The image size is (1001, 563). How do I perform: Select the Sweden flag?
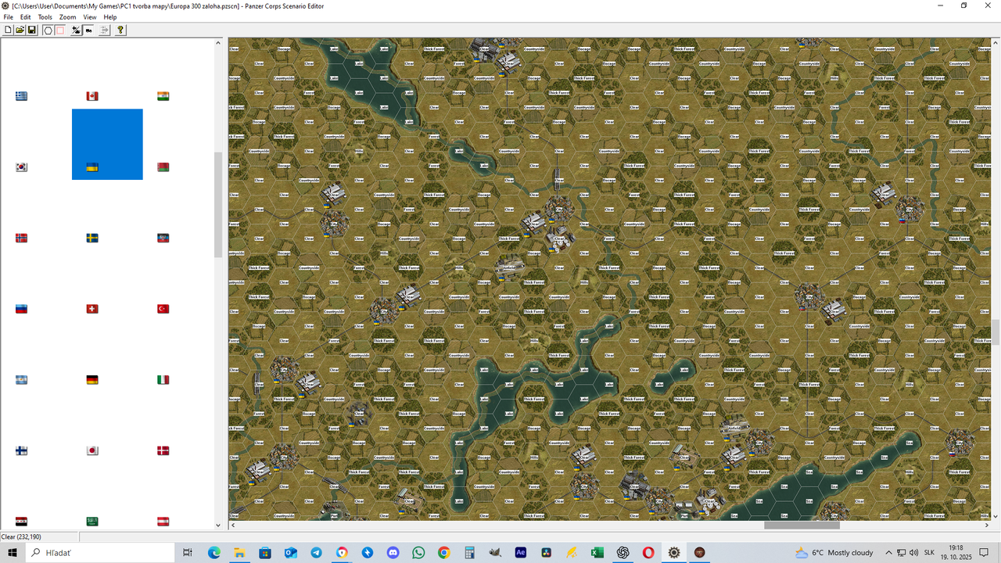pos(92,238)
